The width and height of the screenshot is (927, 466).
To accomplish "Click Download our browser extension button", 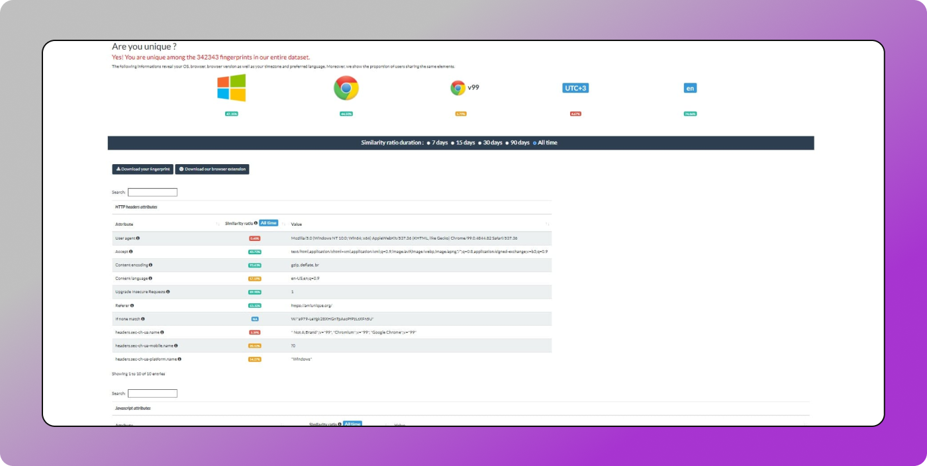I will click(x=212, y=169).
